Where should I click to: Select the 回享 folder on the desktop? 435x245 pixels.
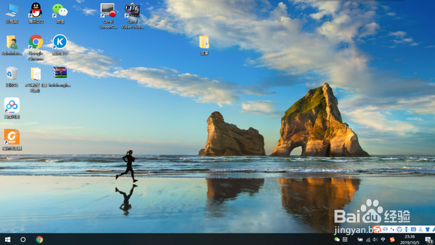click(x=204, y=45)
